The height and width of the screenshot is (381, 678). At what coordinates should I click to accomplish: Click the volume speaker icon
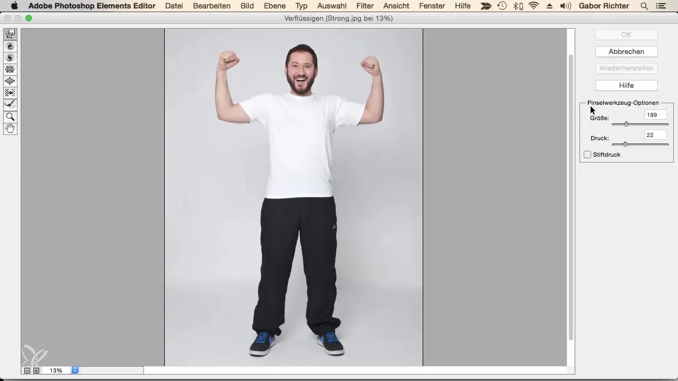565,6
